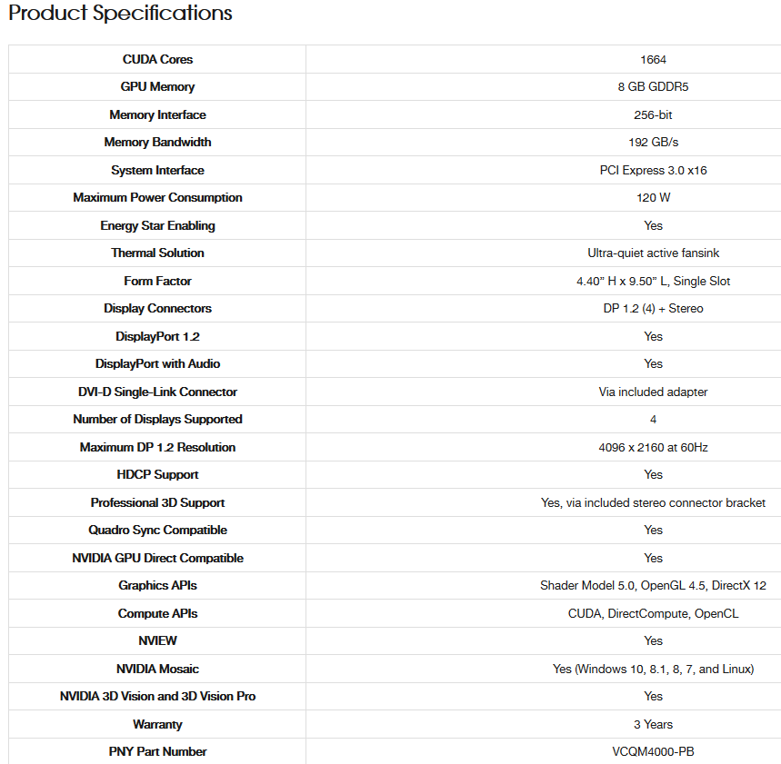Screen dimensions: 781x764
Task: Click the PCI Express 3.0 x16 value
Action: click(653, 170)
